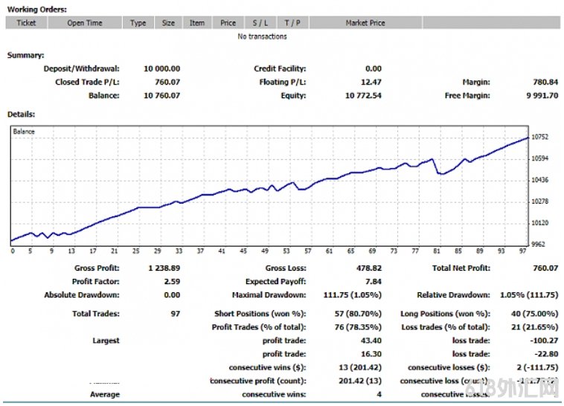Click the Profit Factor value 2.59
This screenshot has height=406, width=564.
pos(172,282)
